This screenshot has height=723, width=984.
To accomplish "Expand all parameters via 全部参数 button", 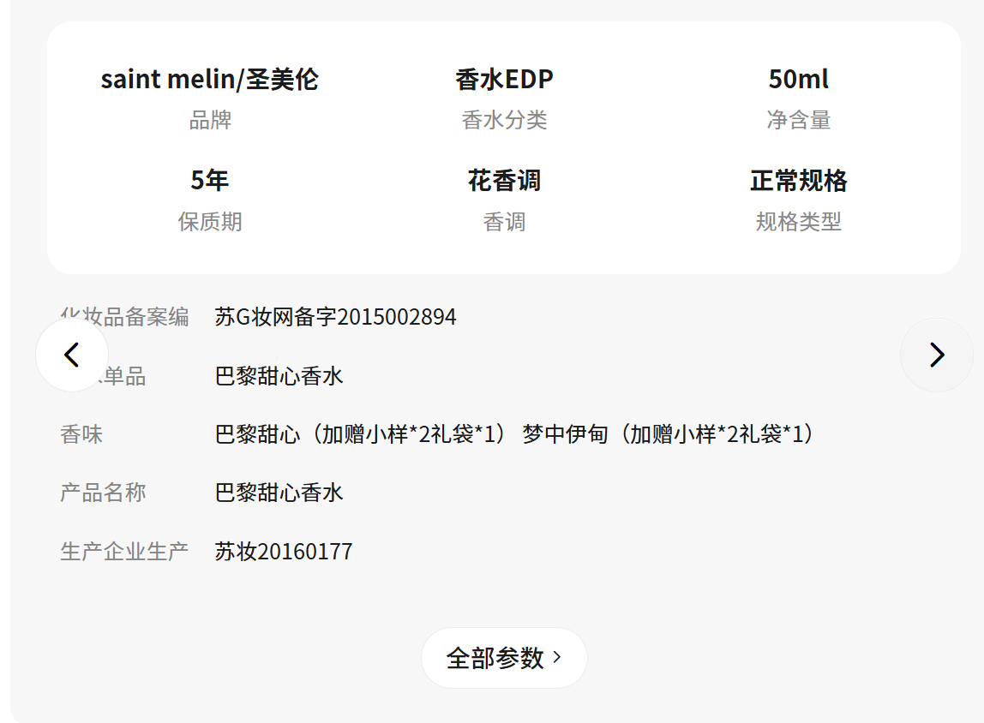I will [503, 658].
